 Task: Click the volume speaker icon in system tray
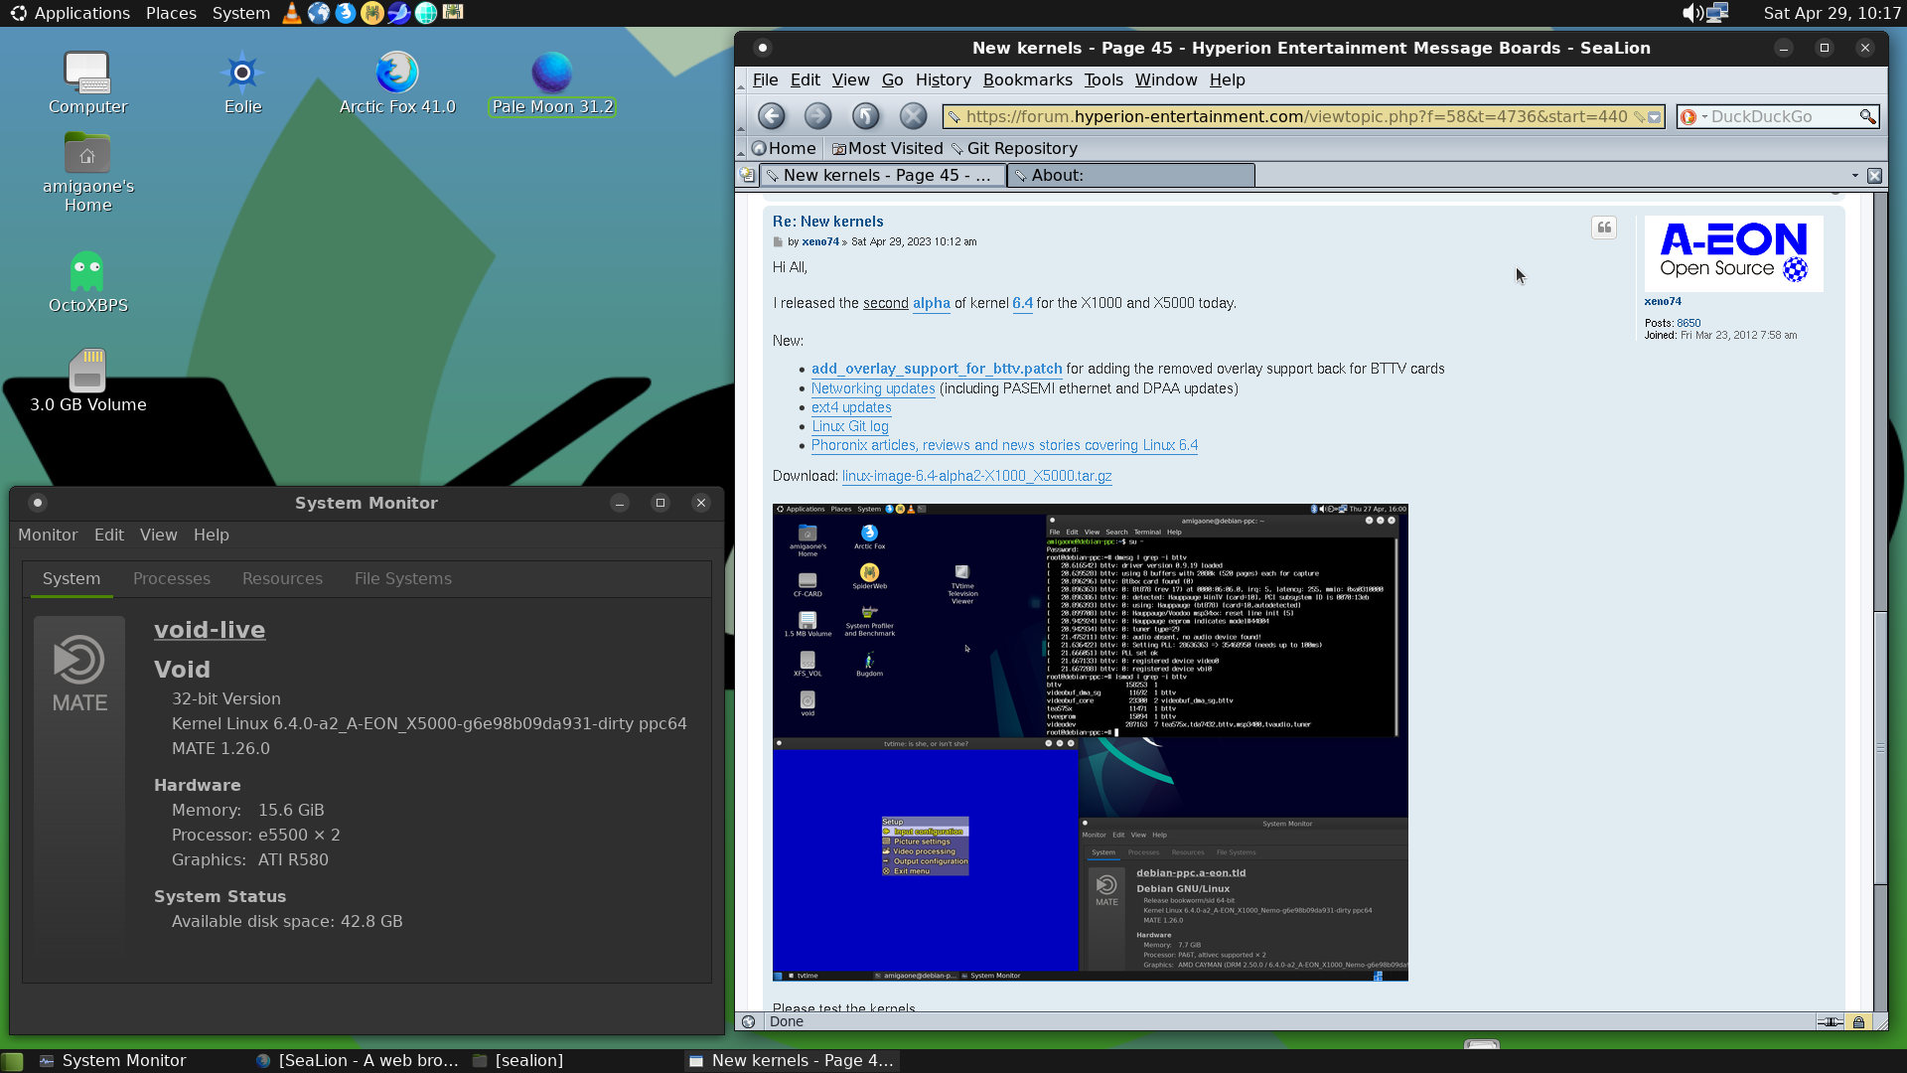click(1691, 13)
